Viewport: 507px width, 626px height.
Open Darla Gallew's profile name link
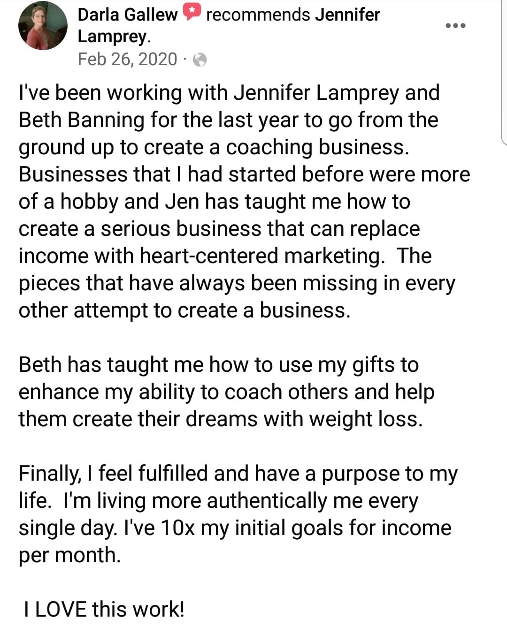pyautogui.click(x=128, y=15)
